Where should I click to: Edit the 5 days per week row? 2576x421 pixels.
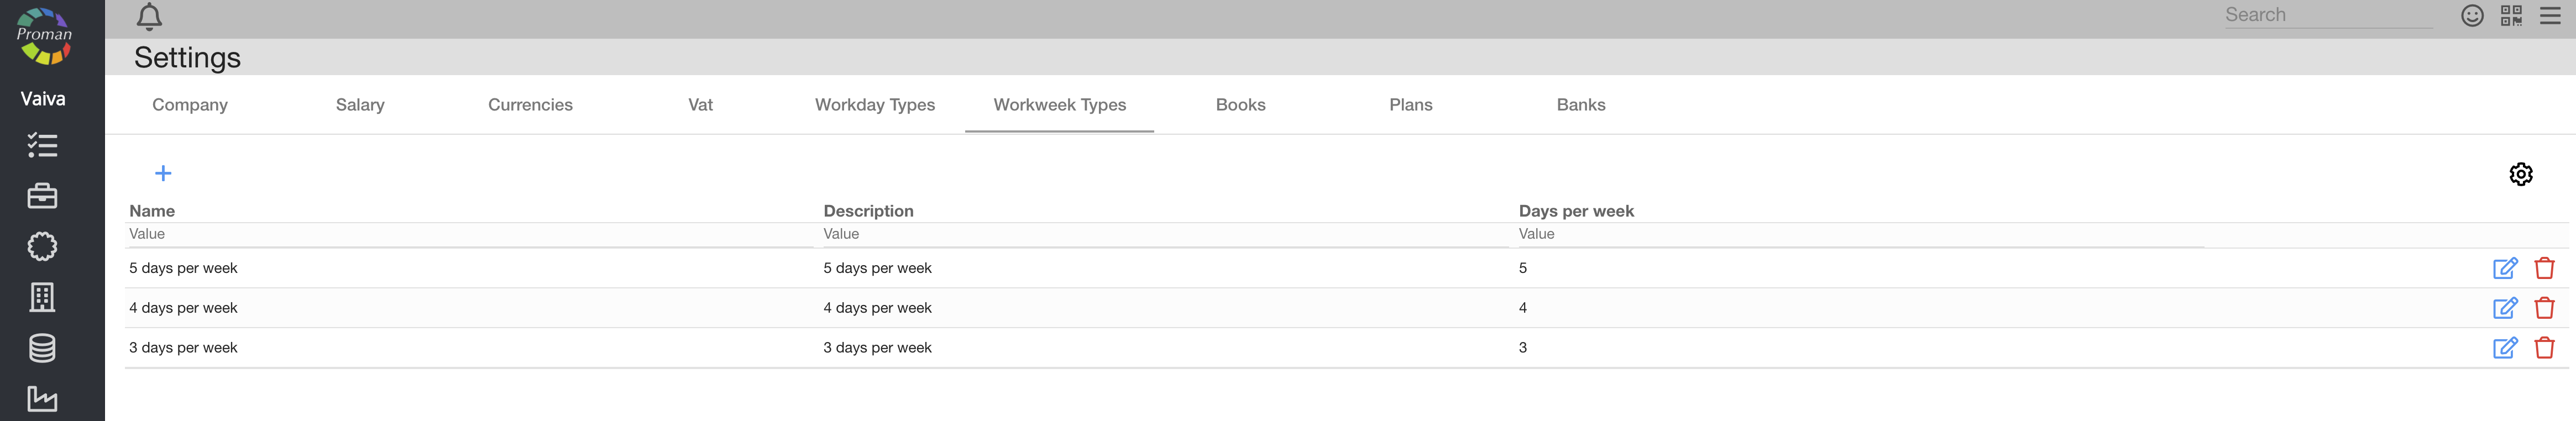(x=2504, y=268)
